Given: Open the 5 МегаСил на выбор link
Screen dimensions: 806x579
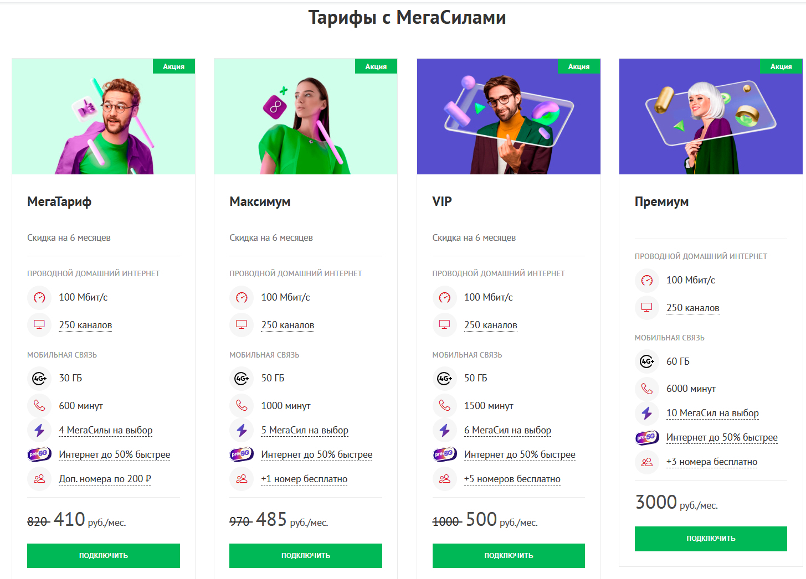Looking at the screenshot, I should pyautogui.click(x=305, y=430).
